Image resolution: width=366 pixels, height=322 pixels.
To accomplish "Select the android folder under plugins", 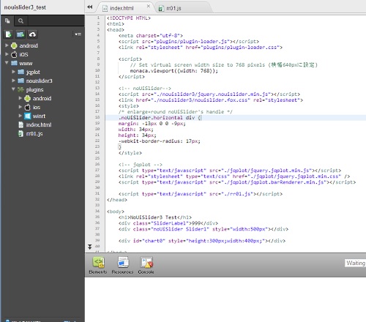I will pos(42,98).
